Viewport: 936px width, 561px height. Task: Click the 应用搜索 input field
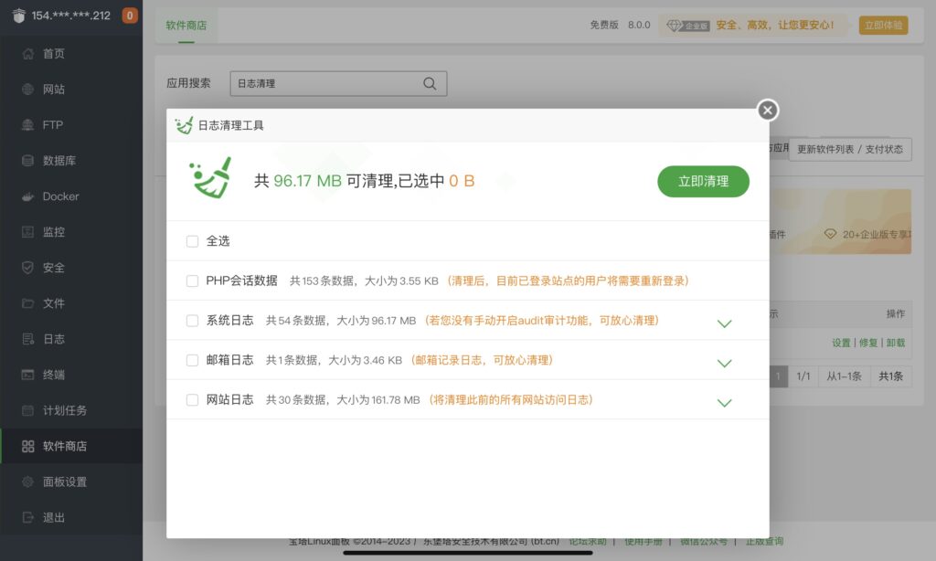click(324, 83)
